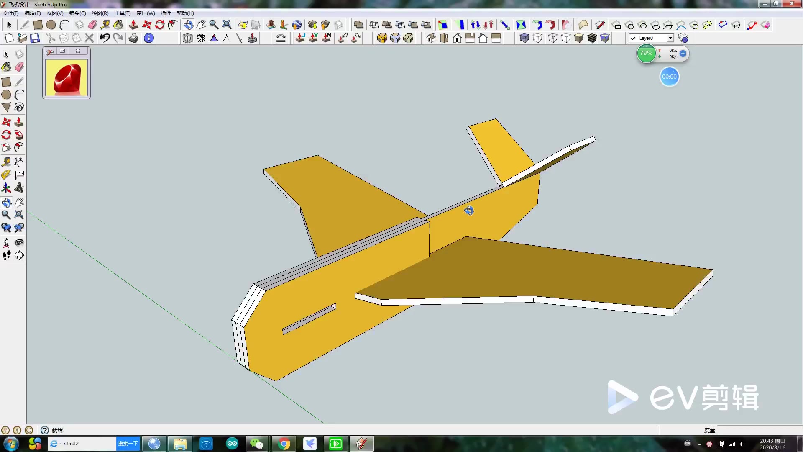Select the Look Around eye tool

coord(19,242)
